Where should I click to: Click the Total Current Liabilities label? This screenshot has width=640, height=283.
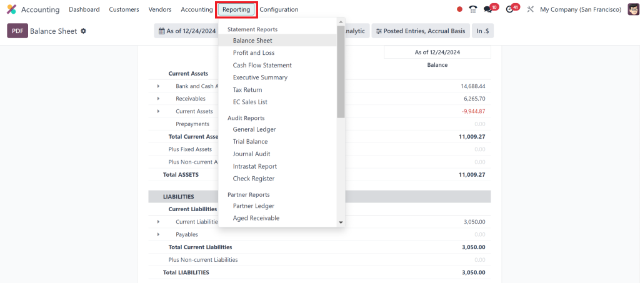tap(200, 247)
